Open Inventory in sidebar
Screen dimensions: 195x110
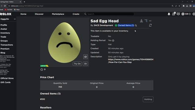click(5, 33)
